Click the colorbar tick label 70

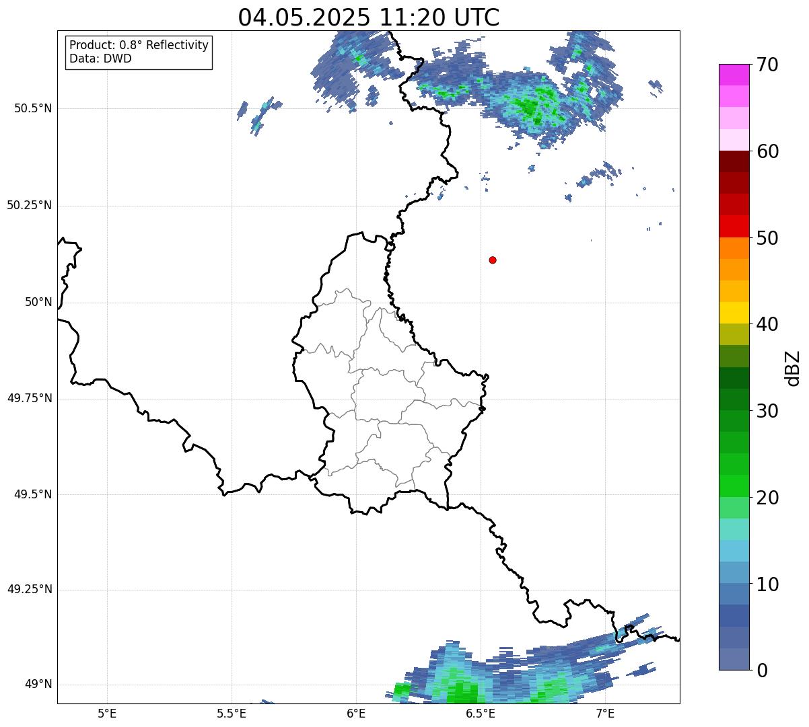(x=767, y=65)
